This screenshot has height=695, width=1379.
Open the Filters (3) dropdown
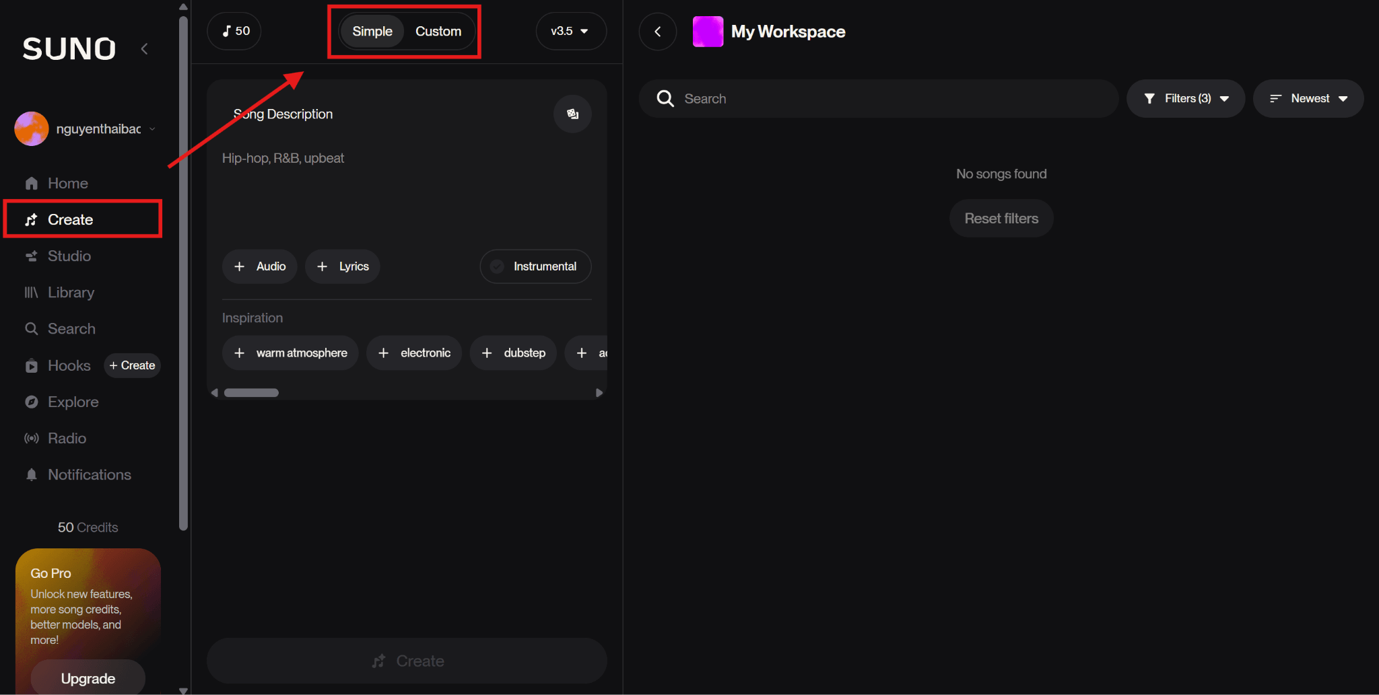(x=1186, y=98)
